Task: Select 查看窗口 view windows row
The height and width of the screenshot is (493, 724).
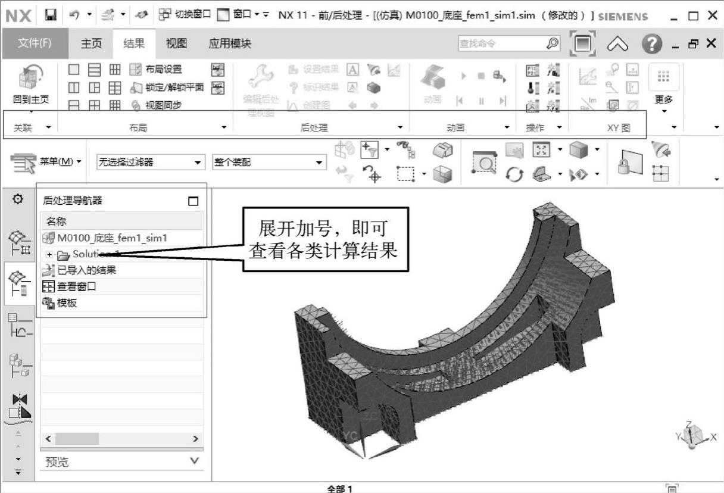Action: click(x=122, y=286)
